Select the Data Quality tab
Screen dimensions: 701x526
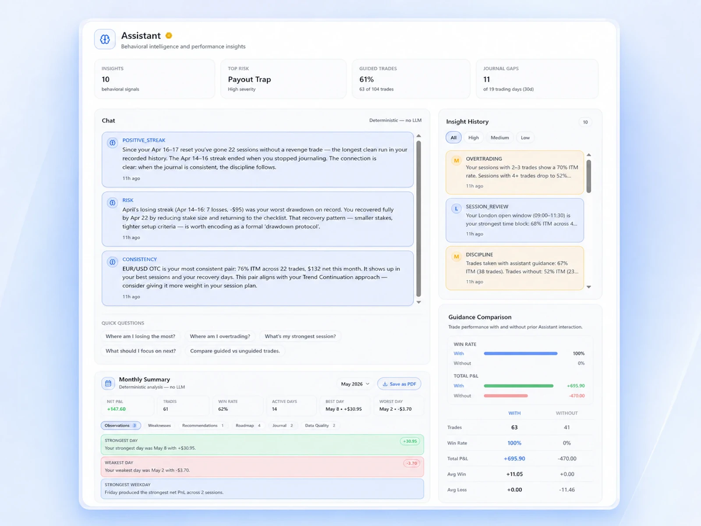point(320,425)
